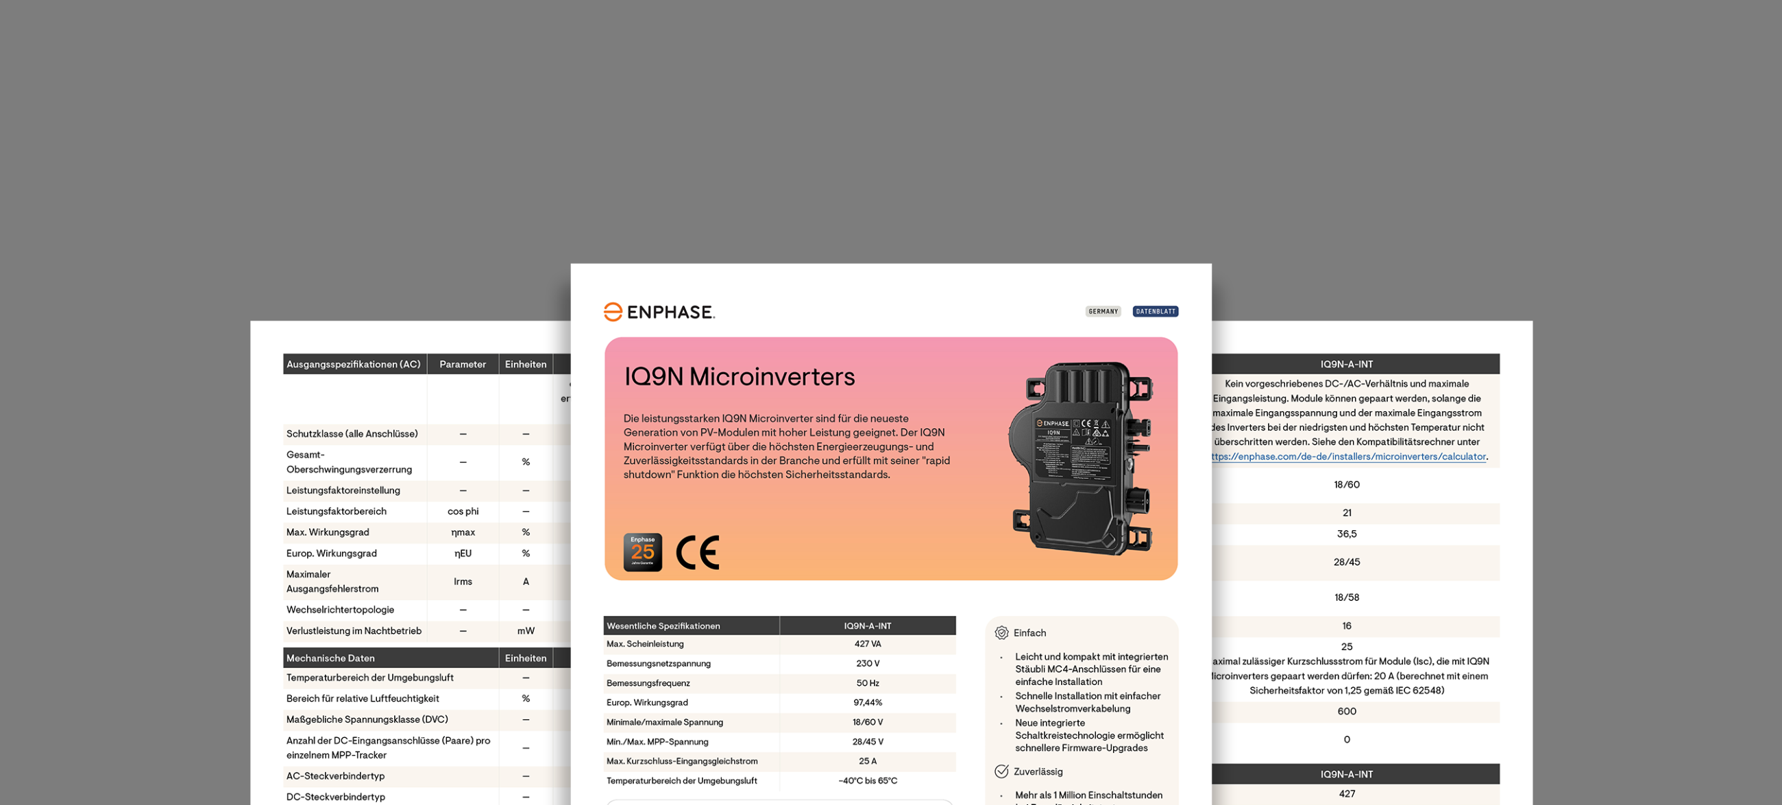Click the "Max. Wirkungsgrad" row label
This screenshot has width=1782, height=805.
coord(328,532)
